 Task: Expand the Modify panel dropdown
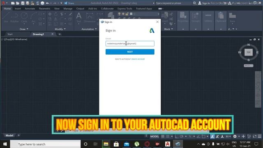(60, 29)
